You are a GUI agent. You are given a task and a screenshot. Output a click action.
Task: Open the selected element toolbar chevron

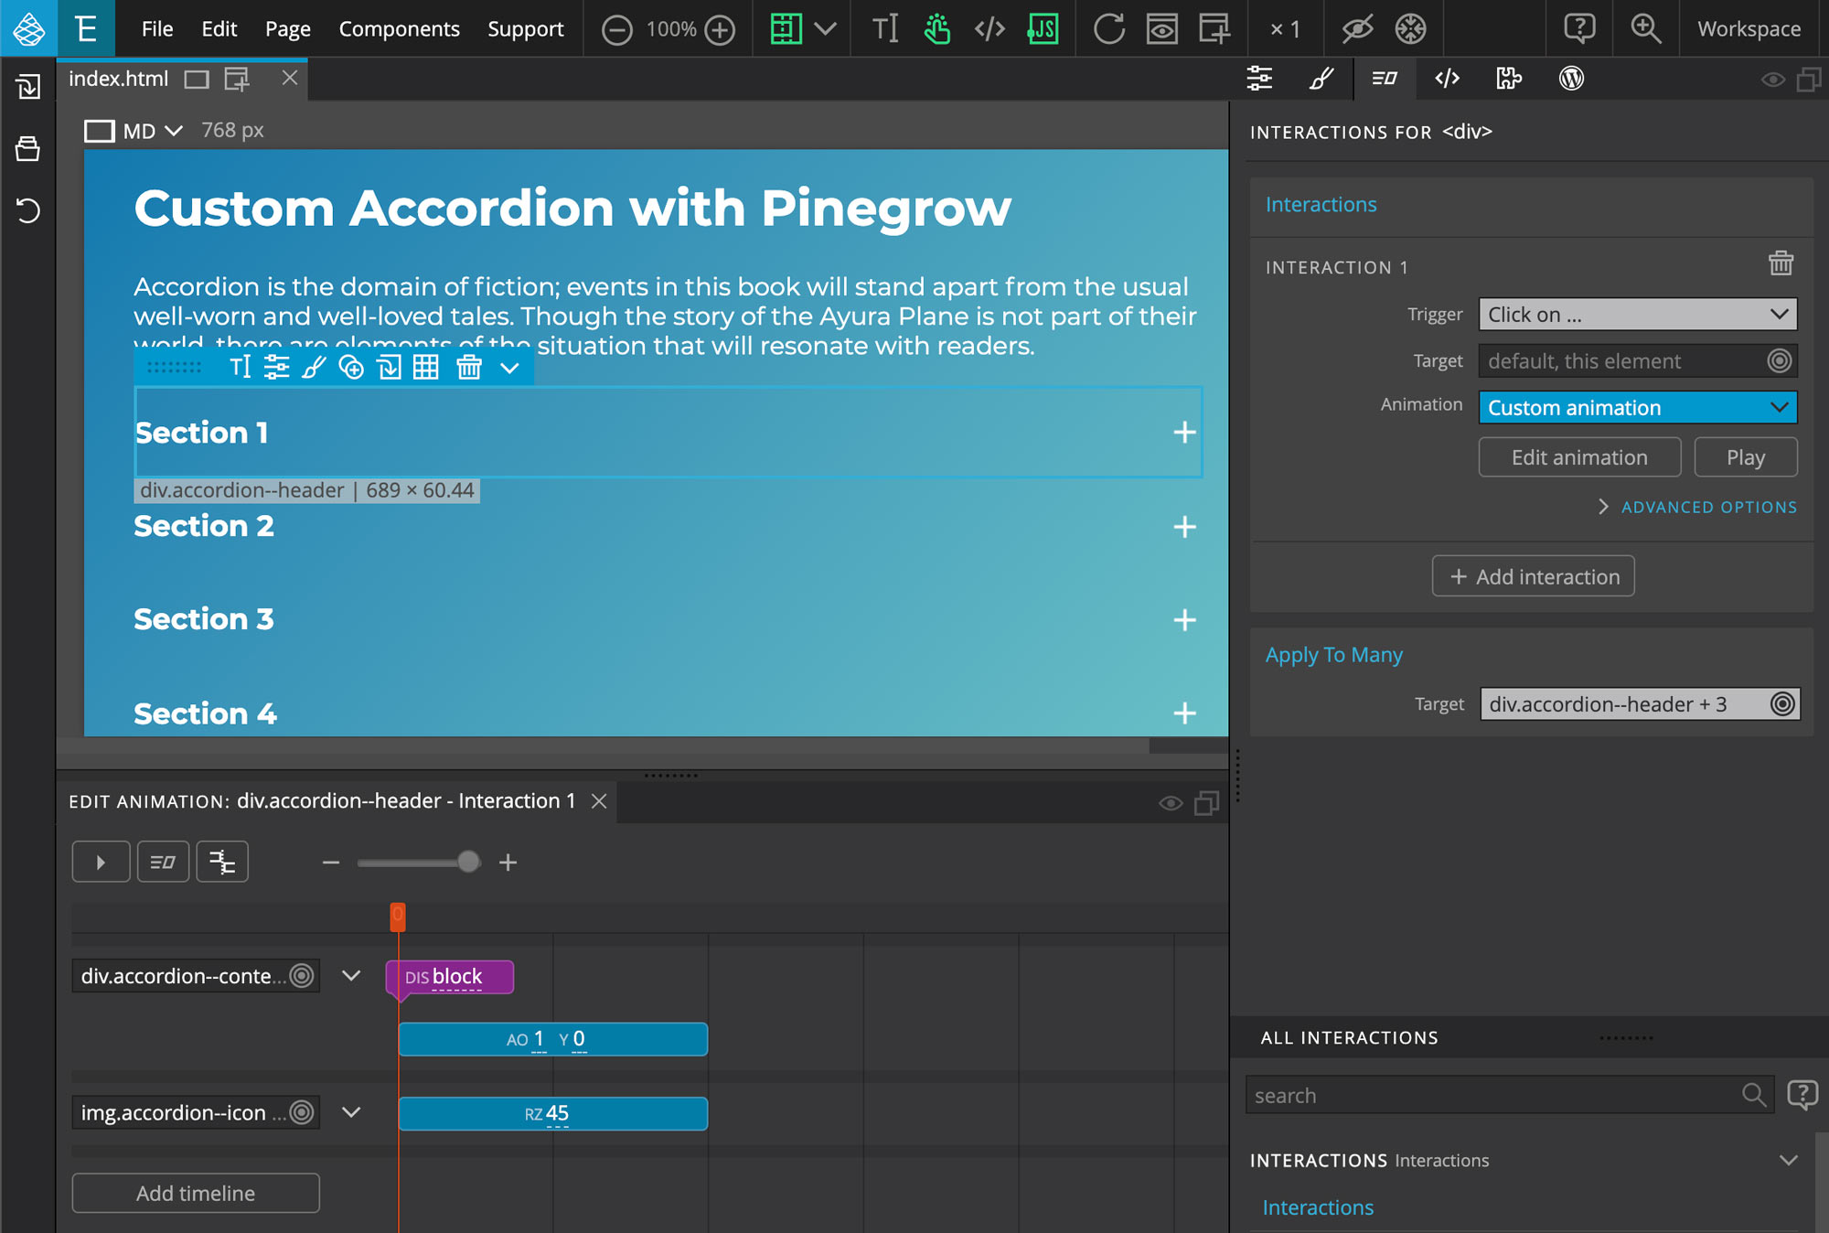(509, 368)
